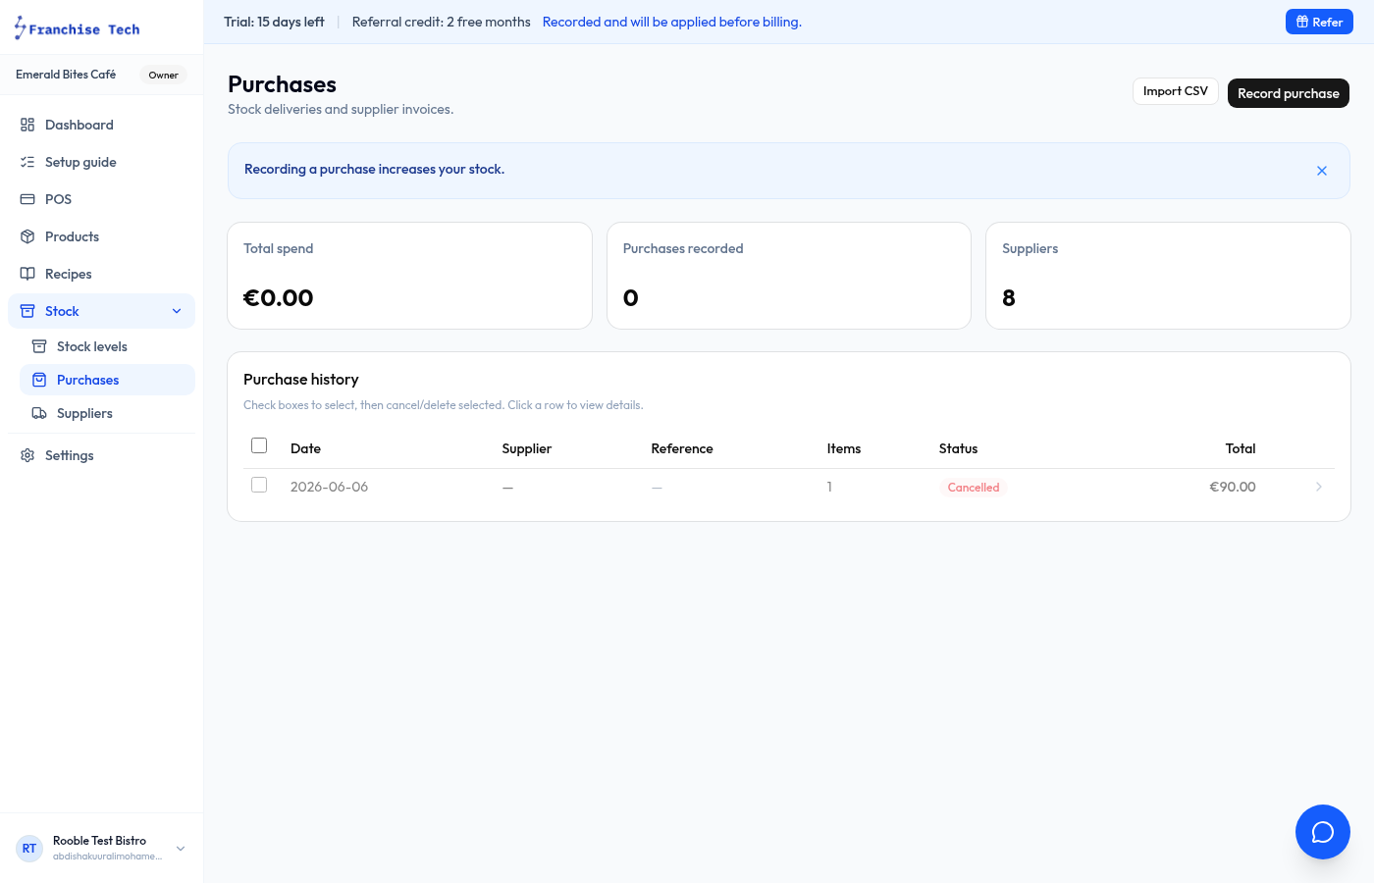This screenshot has width=1374, height=883.
Task: Open the chat support bubble
Action: tap(1323, 832)
